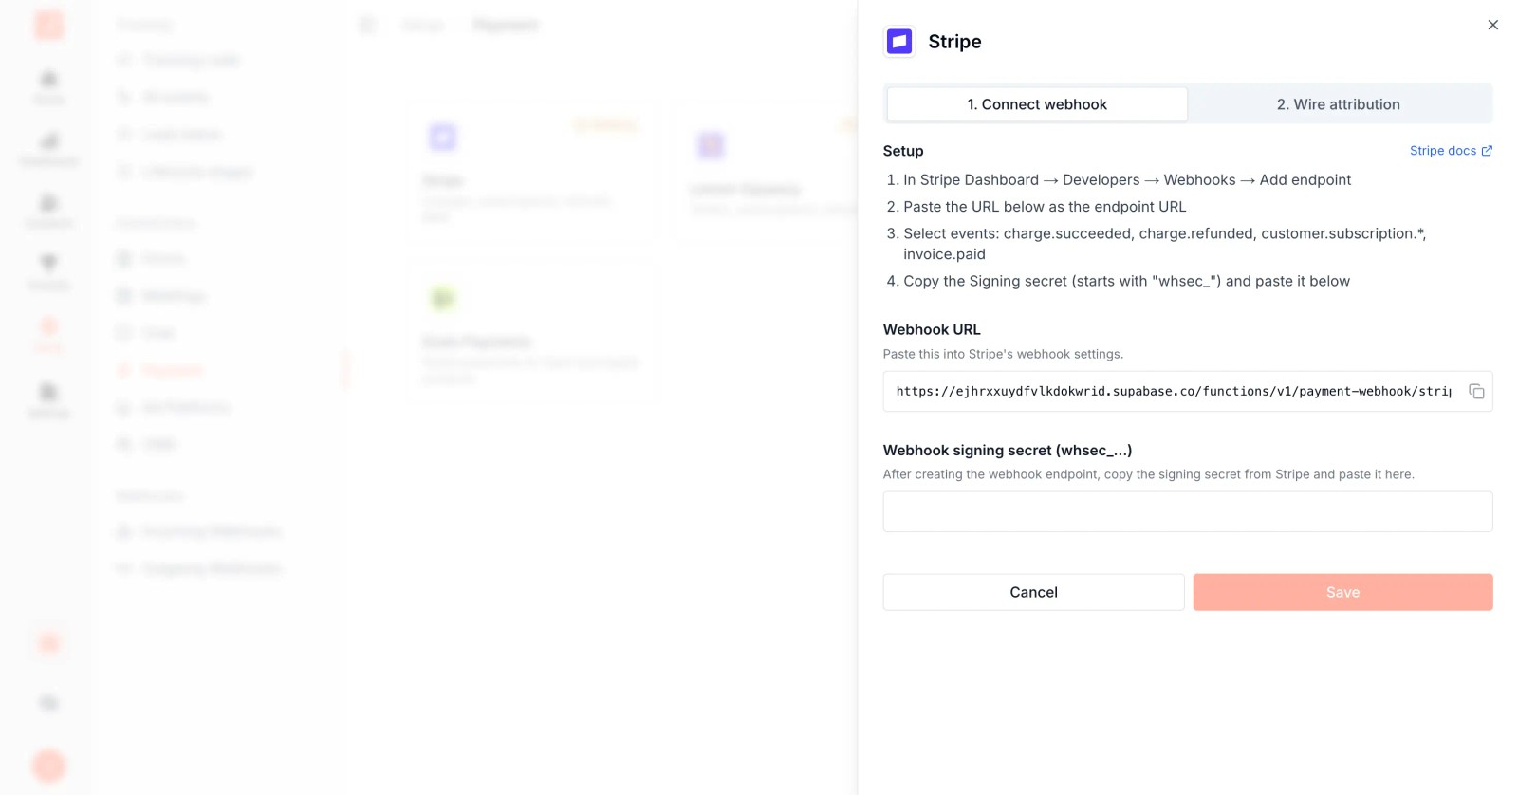Click the 'Paste the URL below' instruction

[1045, 207]
